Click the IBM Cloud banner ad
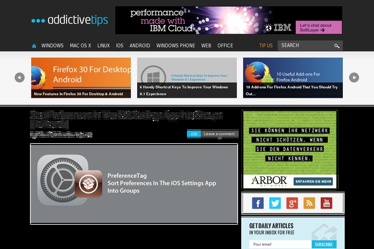 coord(229,21)
